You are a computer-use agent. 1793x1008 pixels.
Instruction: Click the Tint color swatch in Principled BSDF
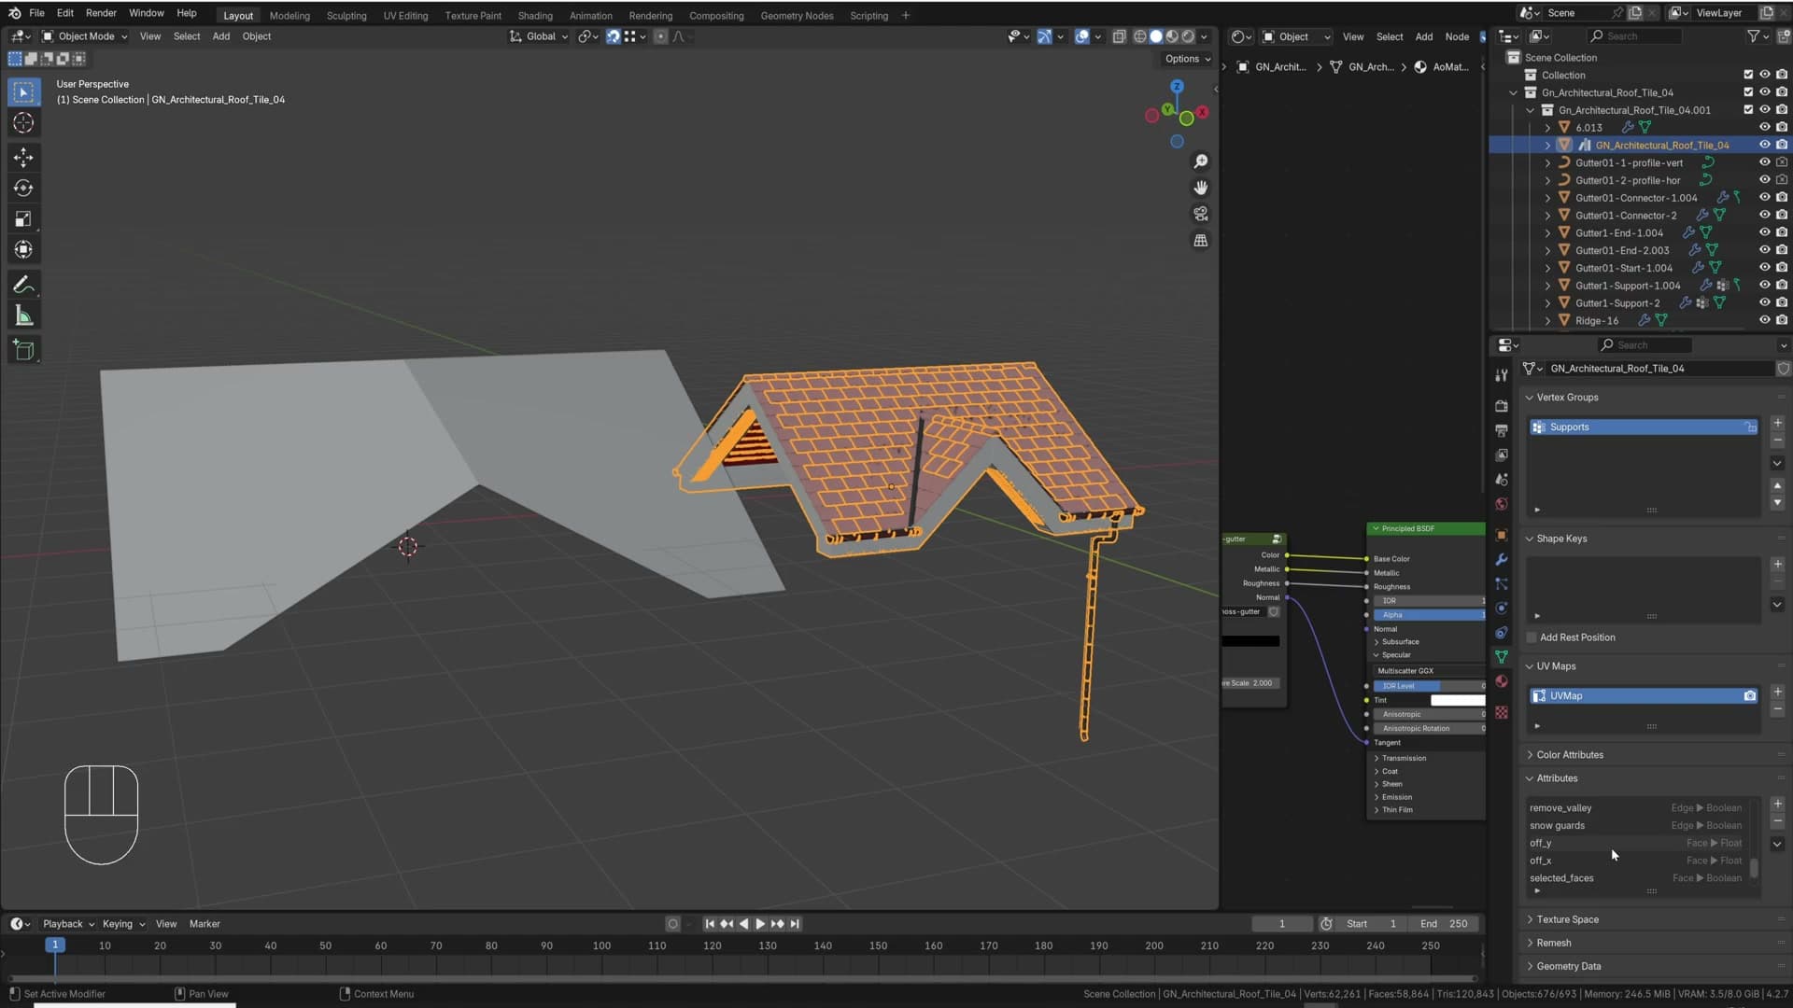click(x=1457, y=700)
